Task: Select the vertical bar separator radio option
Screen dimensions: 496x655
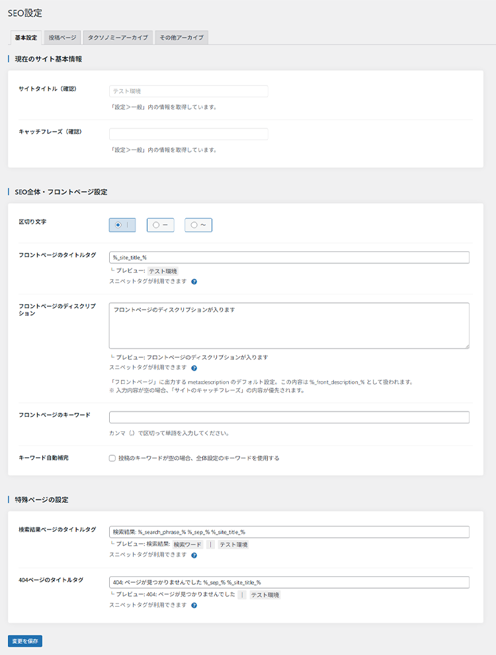Action: coord(118,225)
